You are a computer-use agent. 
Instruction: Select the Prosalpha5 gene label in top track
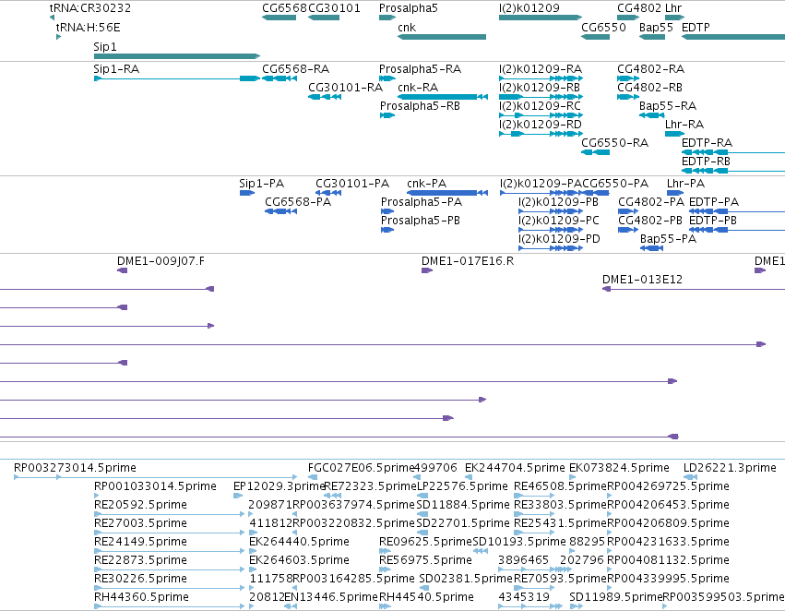point(408,8)
